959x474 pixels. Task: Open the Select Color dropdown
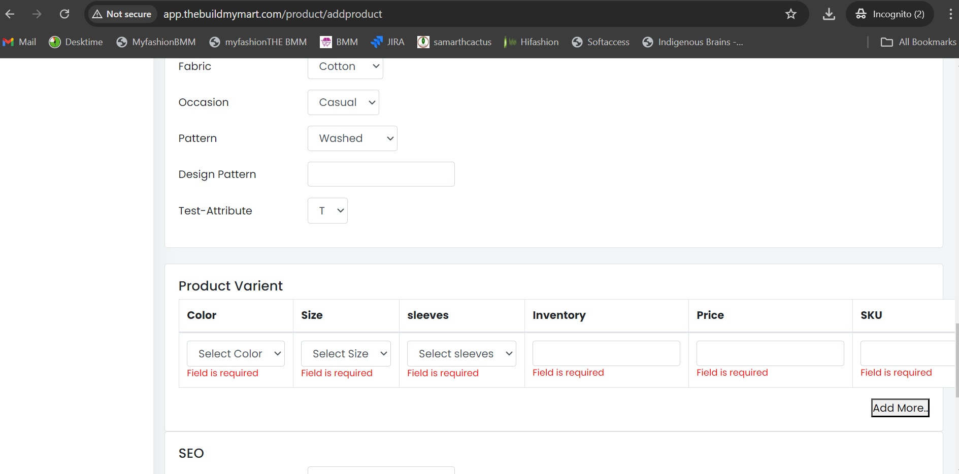pyautogui.click(x=236, y=353)
